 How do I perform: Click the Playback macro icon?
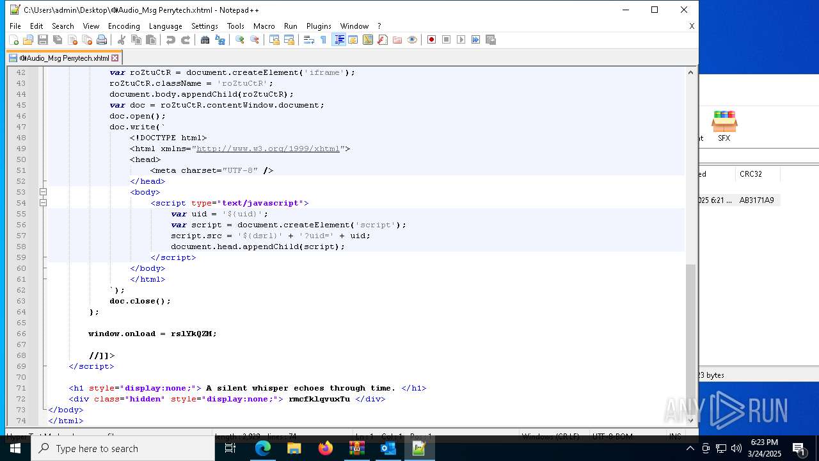461,40
